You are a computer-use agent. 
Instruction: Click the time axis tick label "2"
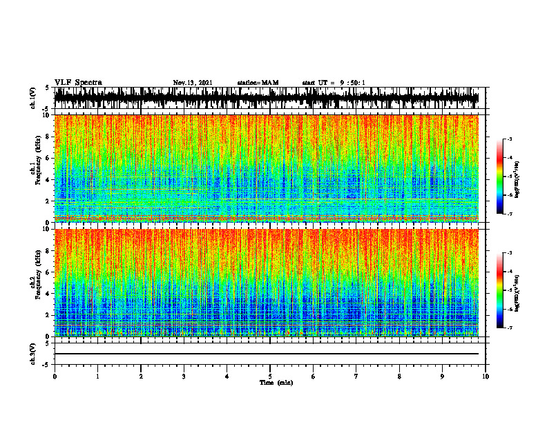(141, 376)
